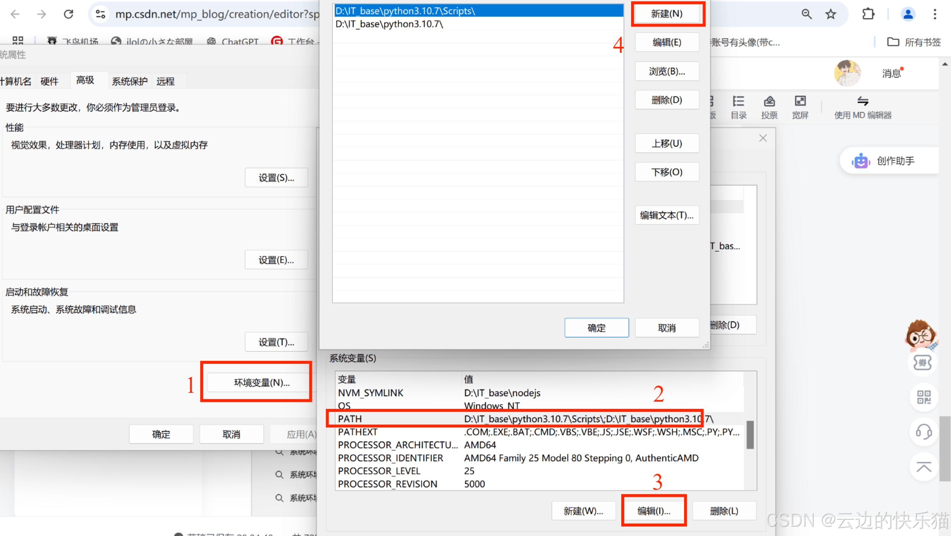Click the zoom magnifier icon in address bar

[807, 14]
